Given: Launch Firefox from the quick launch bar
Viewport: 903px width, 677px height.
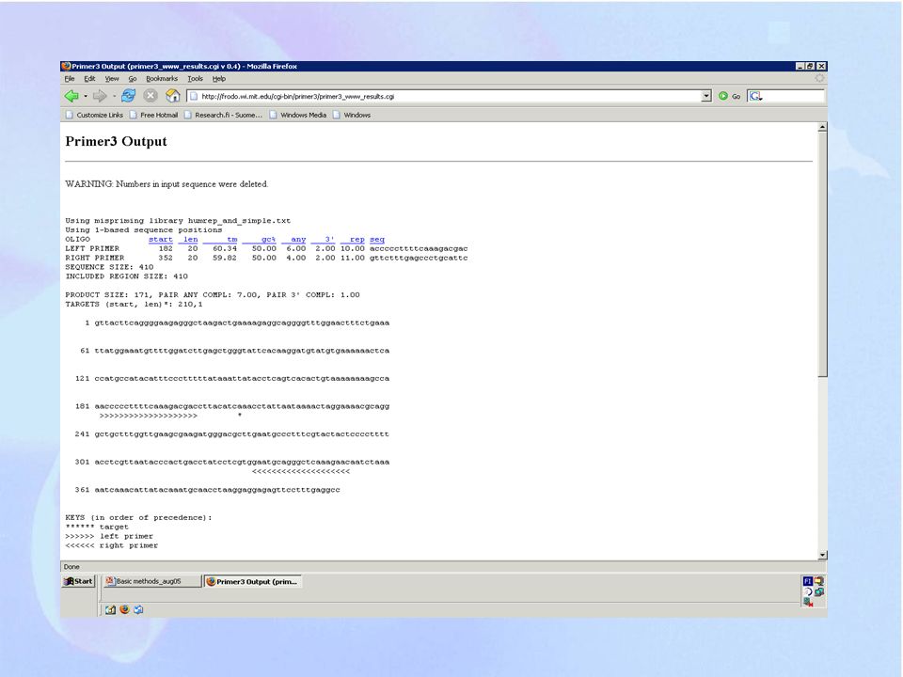Looking at the screenshot, I should coord(124,609).
